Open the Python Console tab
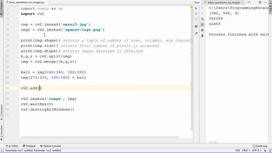272x153 pixels. 50,146
